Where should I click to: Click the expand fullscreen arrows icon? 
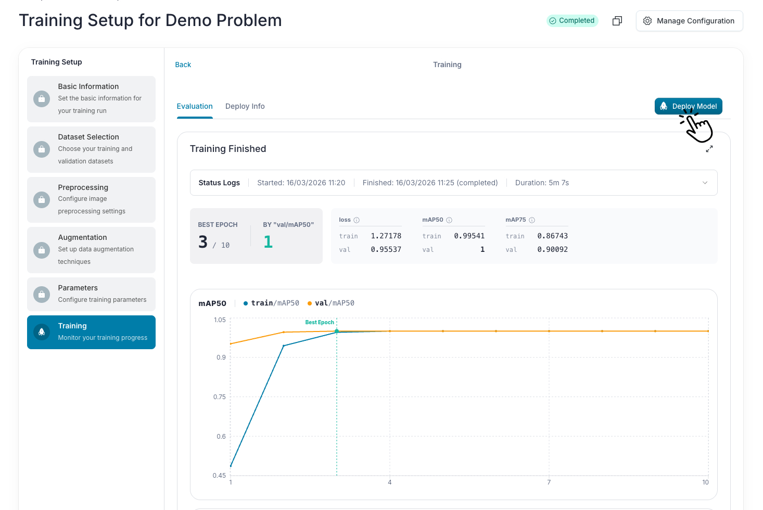(x=709, y=149)
